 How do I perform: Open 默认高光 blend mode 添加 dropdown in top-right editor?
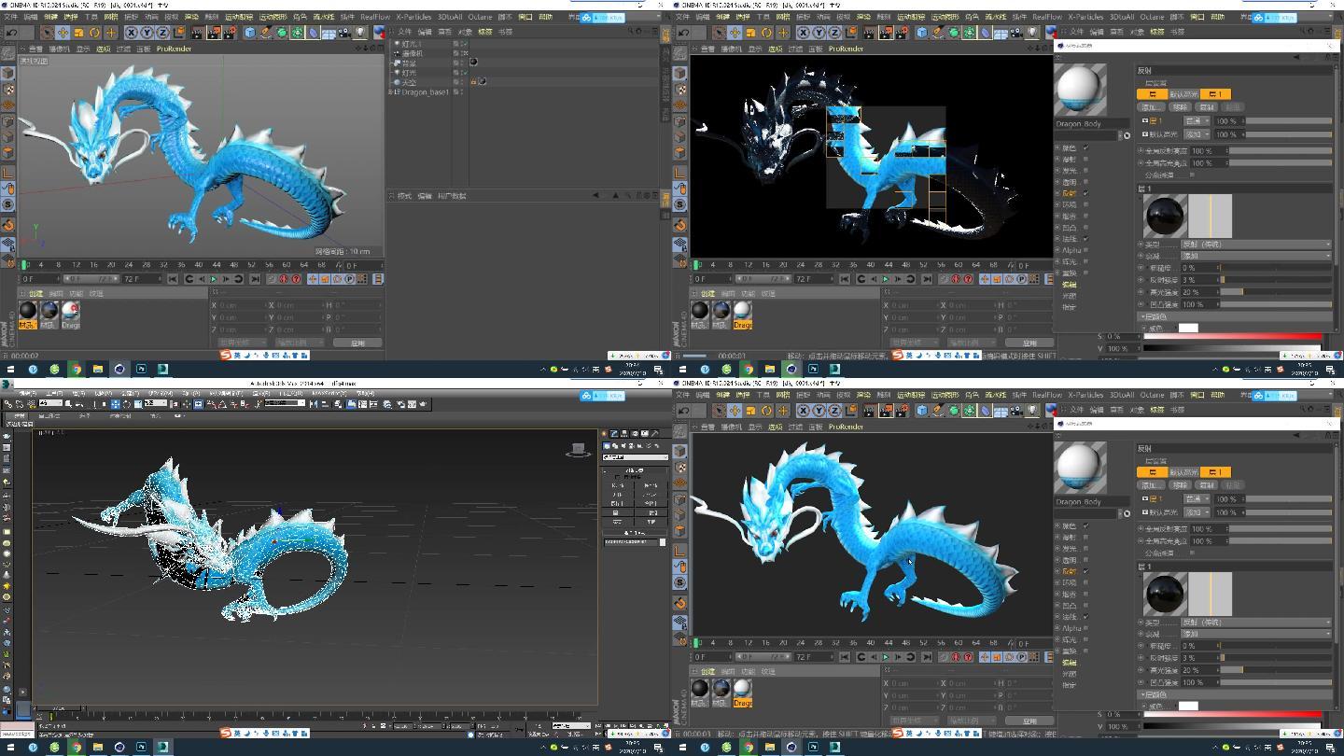(1197, 134)
